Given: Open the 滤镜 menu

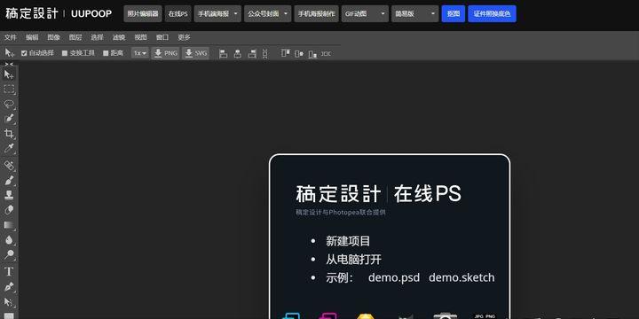Looking at the screenshot, I should click(119, 37).
